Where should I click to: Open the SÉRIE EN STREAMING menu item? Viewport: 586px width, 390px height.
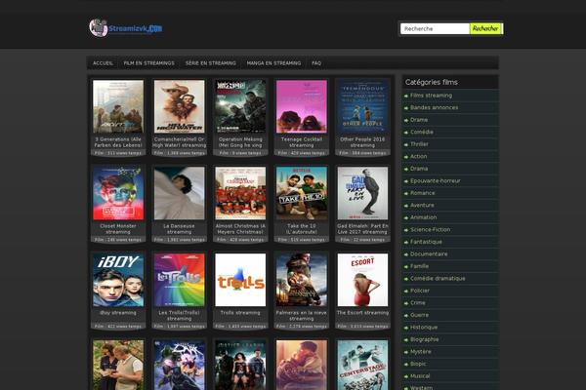click(210, 63)
